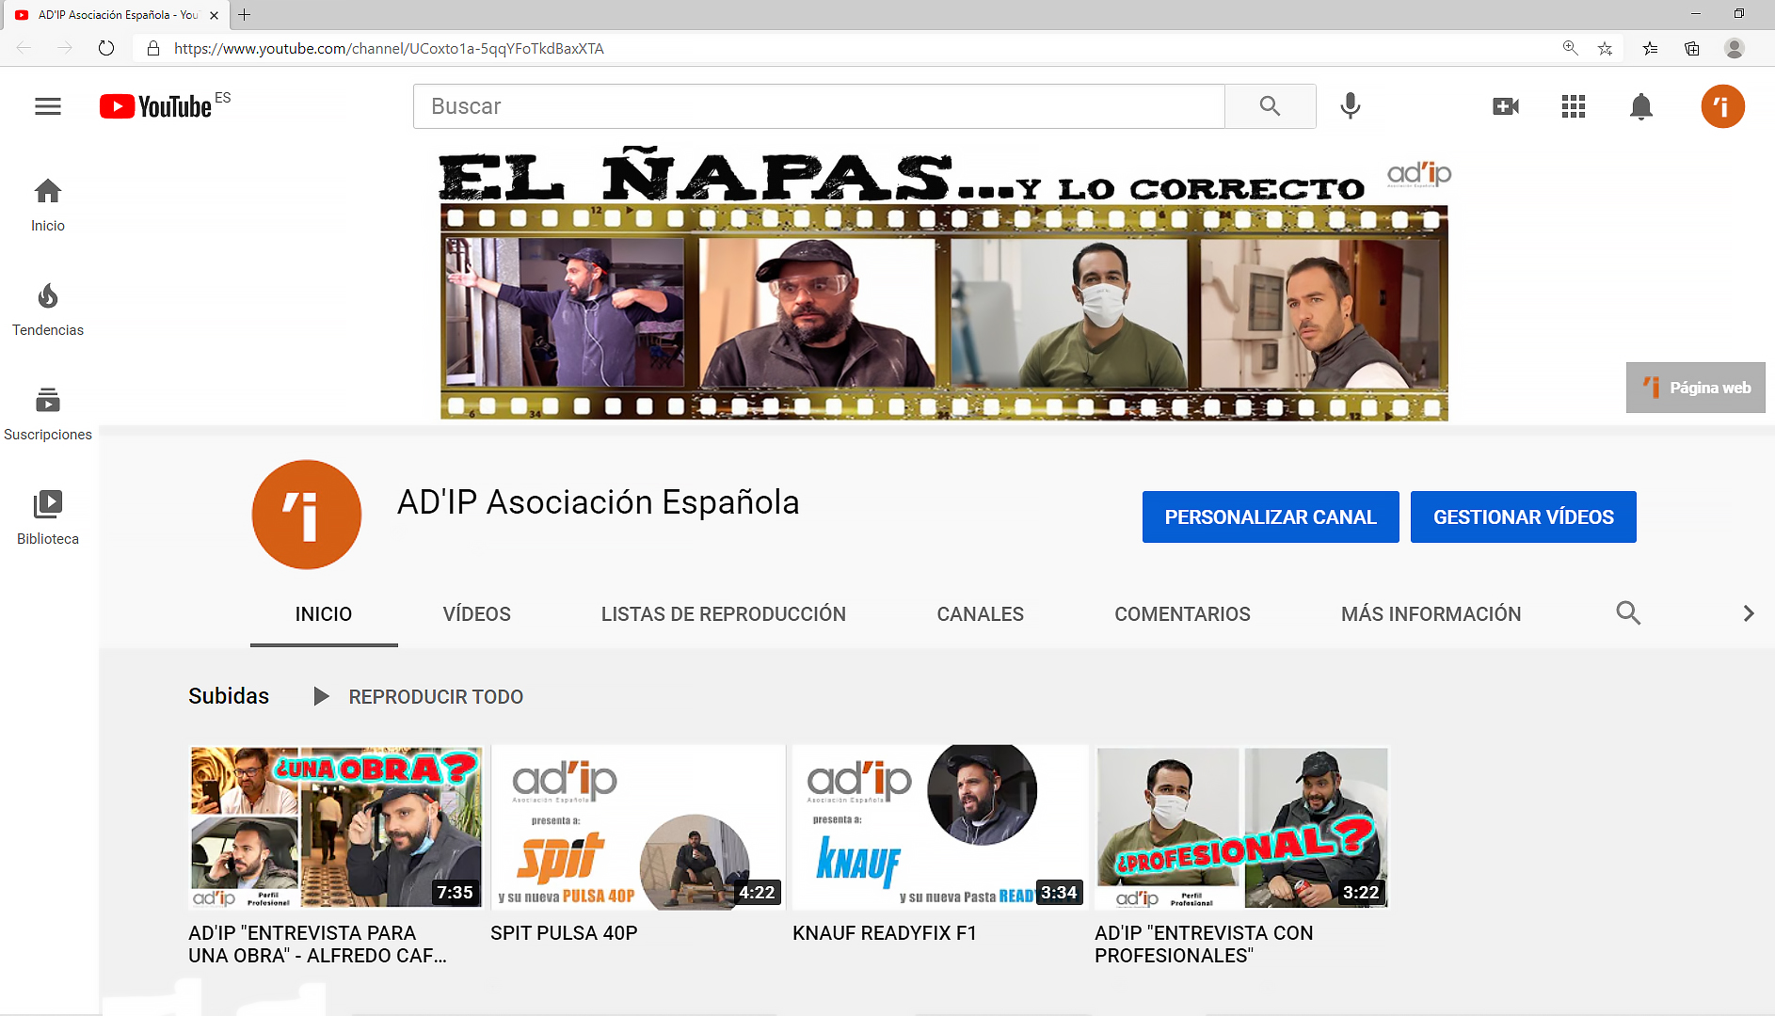Viewport: 1775px width, 1016px height.
Task: Open title AD'IP "ENTREVISTA CON PROFESIONALES"
Action: coord(1204,944)
